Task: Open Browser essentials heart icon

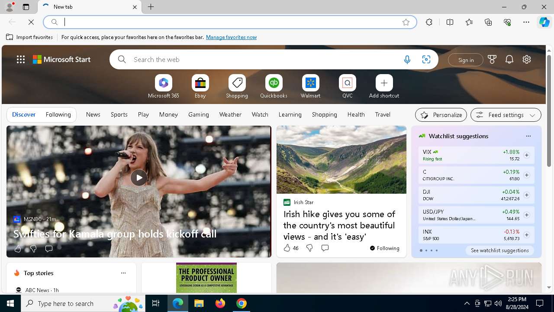Action: [x=507, y=22]
